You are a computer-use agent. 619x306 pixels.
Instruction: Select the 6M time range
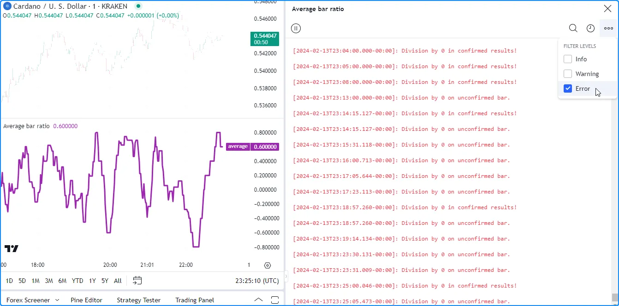[62, 281]
